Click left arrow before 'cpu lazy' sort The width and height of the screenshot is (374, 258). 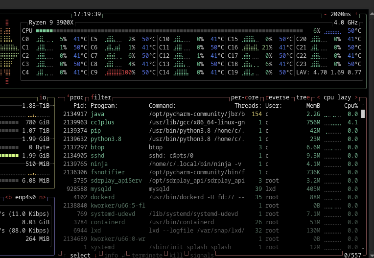319,97
